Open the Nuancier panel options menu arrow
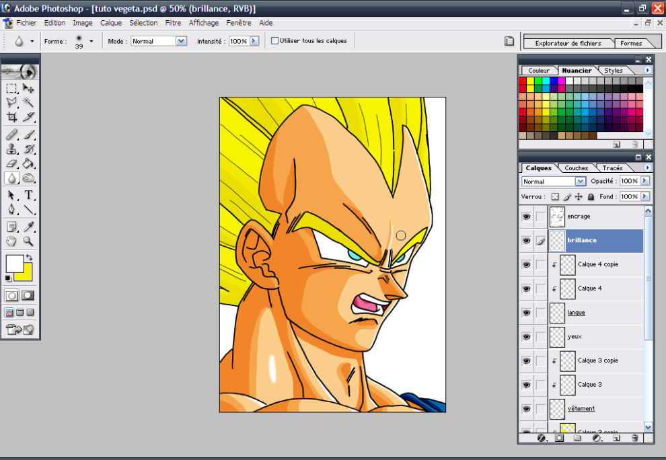 647,70
